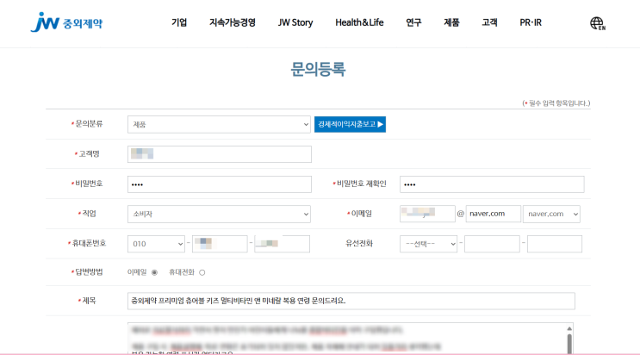Open the 제품 menu
640x355 pixels.
pos(451,22)
